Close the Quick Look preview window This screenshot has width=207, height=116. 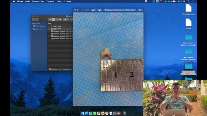tap(75, 10)
